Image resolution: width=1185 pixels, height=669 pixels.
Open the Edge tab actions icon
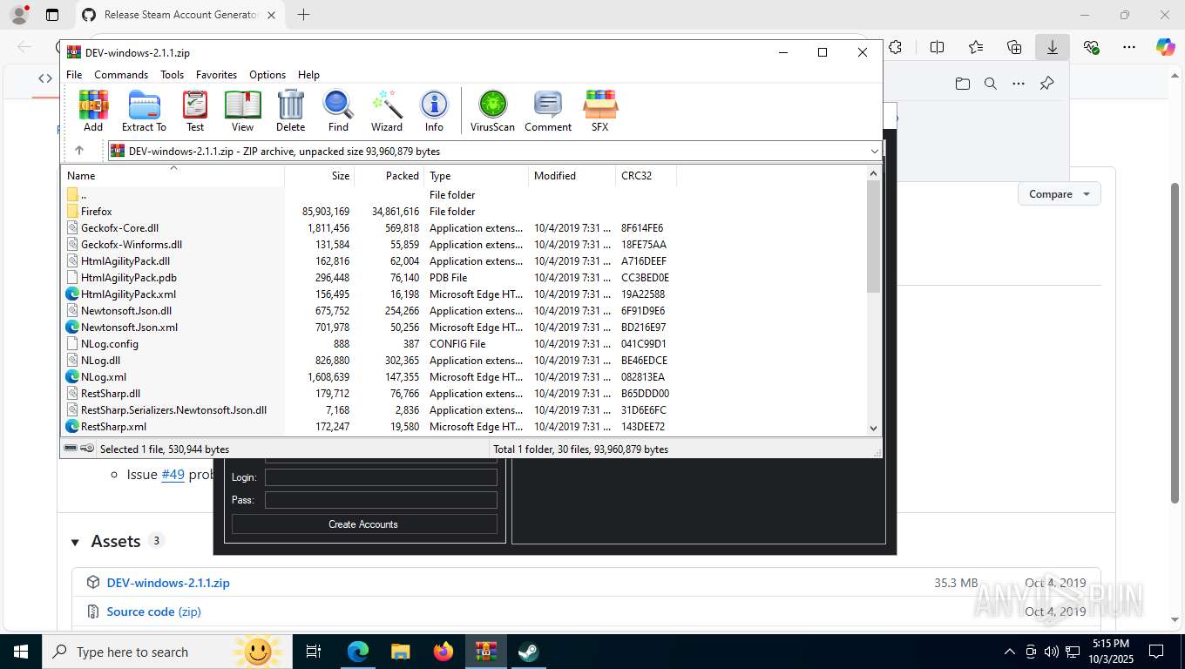pyautogui.click(x=52, y=15)
